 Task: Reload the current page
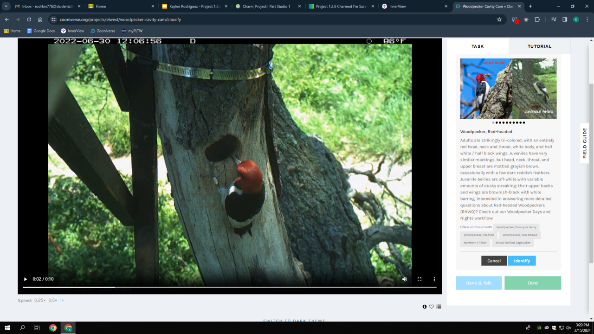[29, 19]
